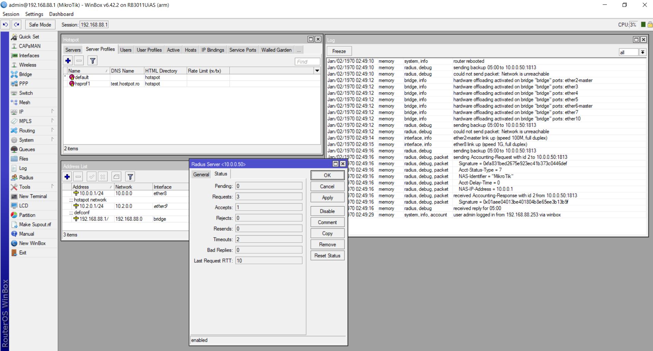
Task: Open the Log topic filter dropdown arrow
Action: pos(643,52)
